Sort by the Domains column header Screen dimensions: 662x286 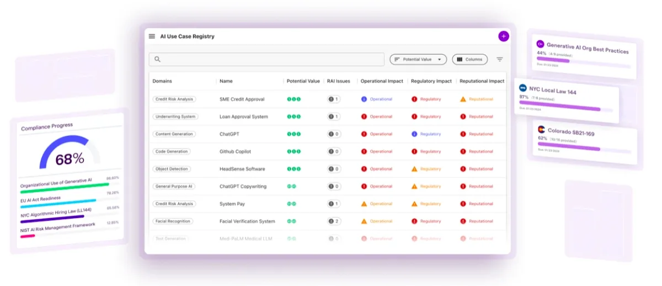pos(162,81)
